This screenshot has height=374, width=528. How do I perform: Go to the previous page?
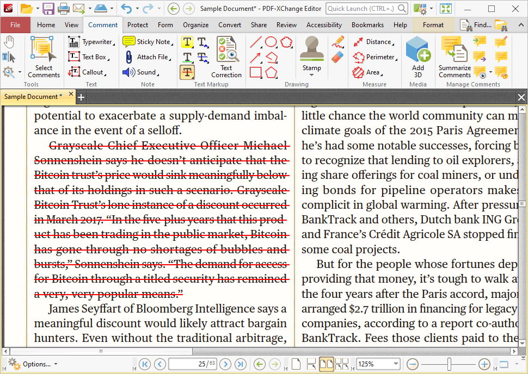coord(160,364)
